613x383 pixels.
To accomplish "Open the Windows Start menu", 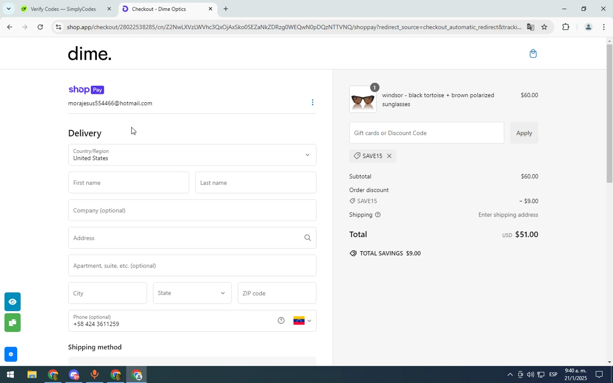I will [10, 374].
